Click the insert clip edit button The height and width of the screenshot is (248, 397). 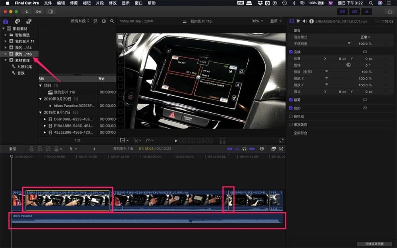[39, 149]
